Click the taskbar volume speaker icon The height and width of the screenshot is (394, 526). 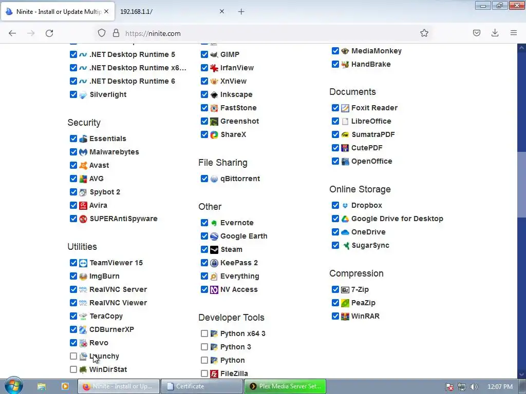click(474, 387)
